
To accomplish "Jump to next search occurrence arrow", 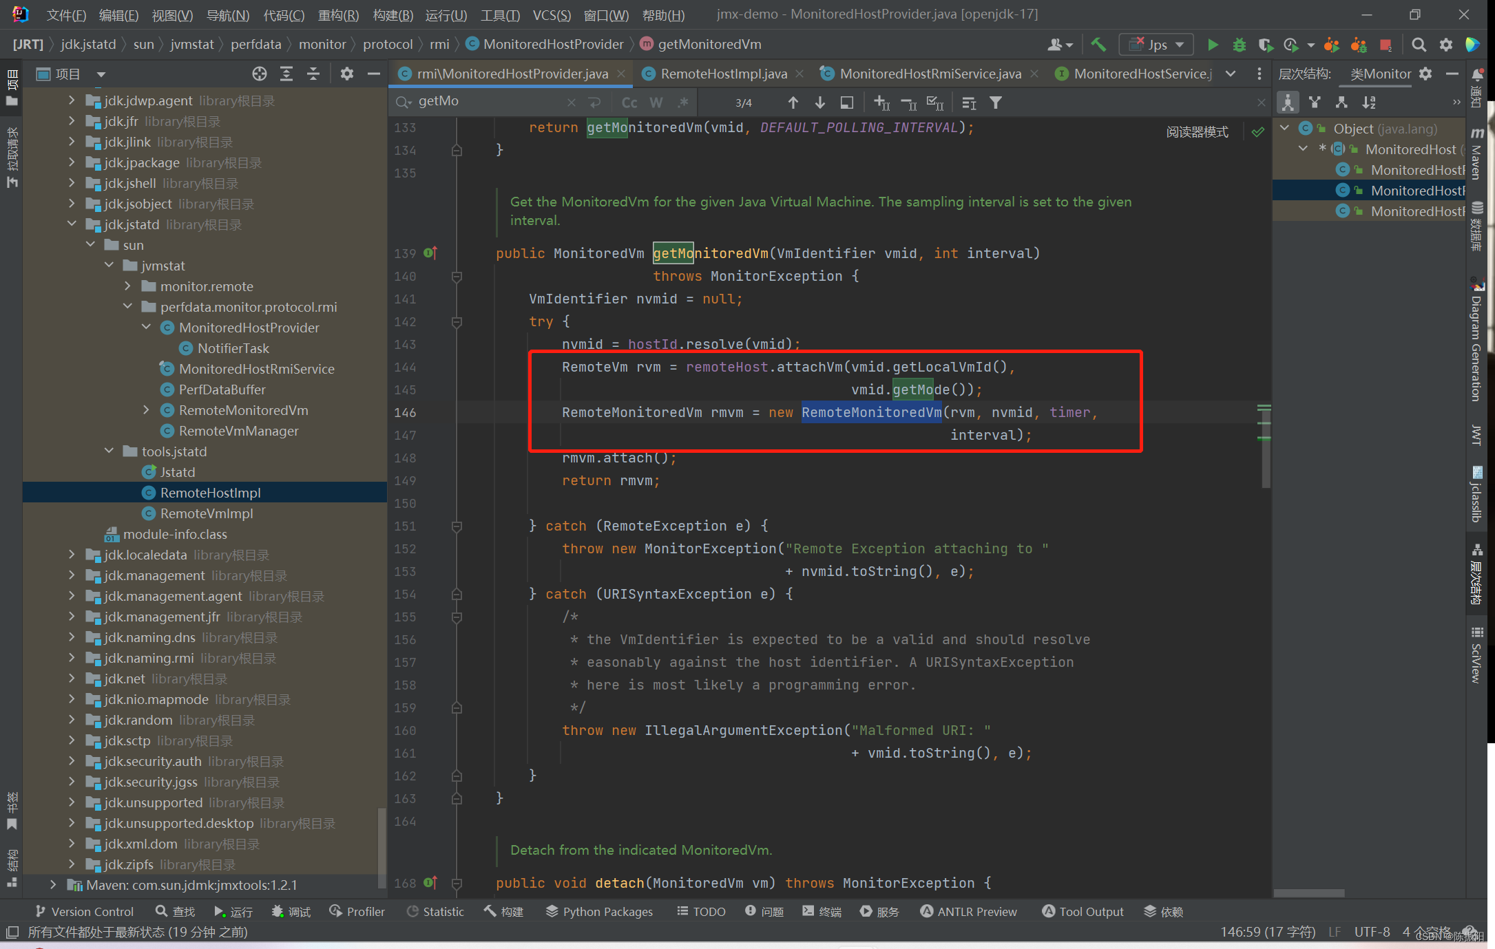I will 819,103.
